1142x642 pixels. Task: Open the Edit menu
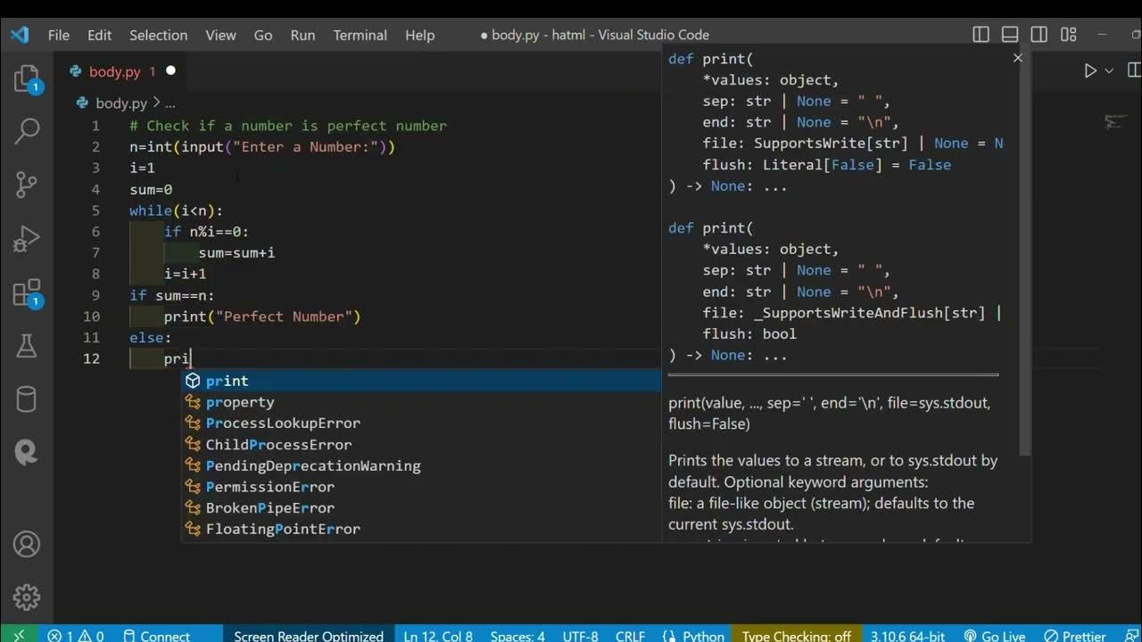[x=99, y=35]
